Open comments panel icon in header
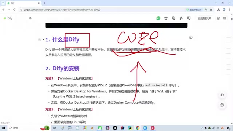This screenshot has width=233, height=131. (x=218, y=18)
